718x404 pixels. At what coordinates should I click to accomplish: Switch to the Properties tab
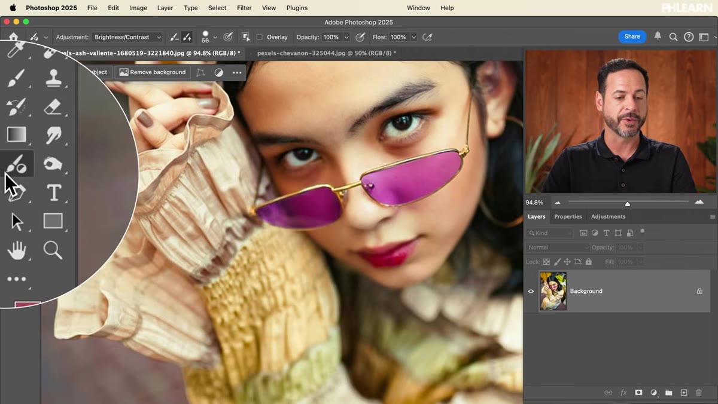click(x=568, y=217)
